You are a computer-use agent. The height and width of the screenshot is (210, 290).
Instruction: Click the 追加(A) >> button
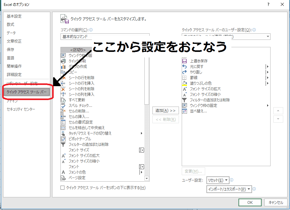point(166,111)
